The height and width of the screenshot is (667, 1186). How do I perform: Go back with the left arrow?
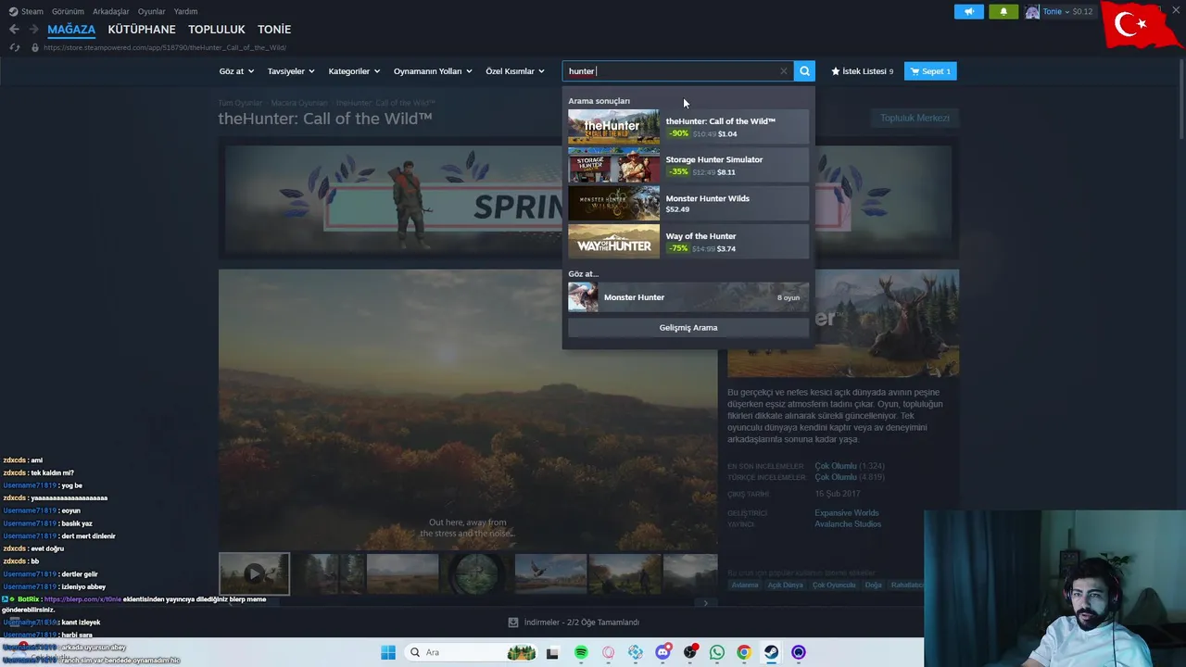point(14,30)
